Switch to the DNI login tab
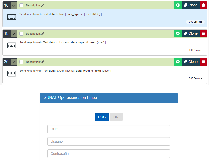The width and height of the screenshot is (209, 161). point(116,117)
